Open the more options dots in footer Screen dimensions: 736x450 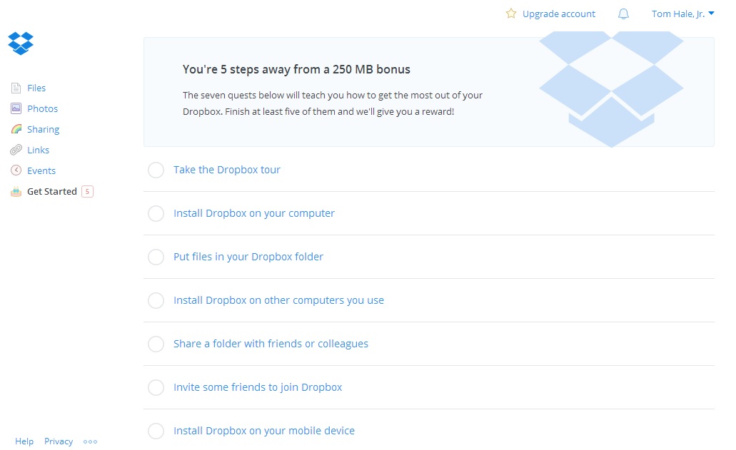click(x=90, y=441)
